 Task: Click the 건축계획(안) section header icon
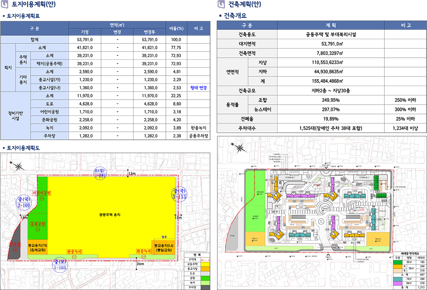pos(221,5)
